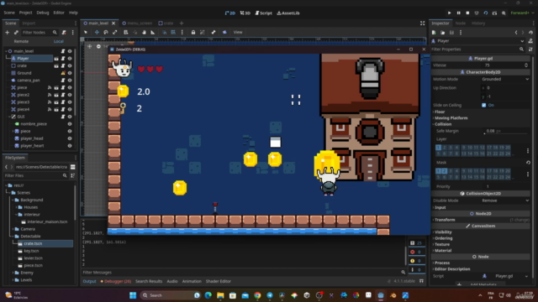Image resolution: width=538 pixels, height=302 pixels.
Task: Click the Run Specific Scene icon
Action: tap(494, 13)
